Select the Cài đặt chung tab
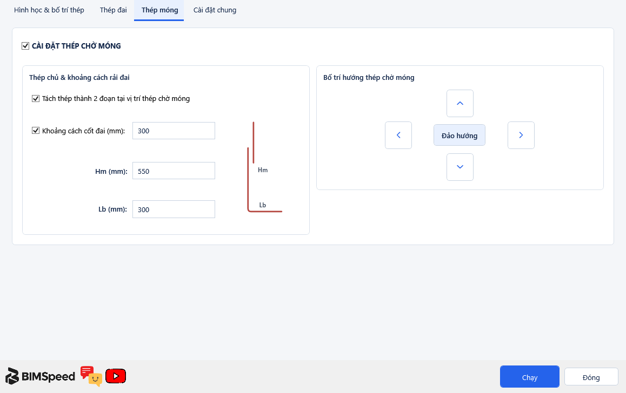The height and width of the screenshot is (393, 626). tap(215, 10)
